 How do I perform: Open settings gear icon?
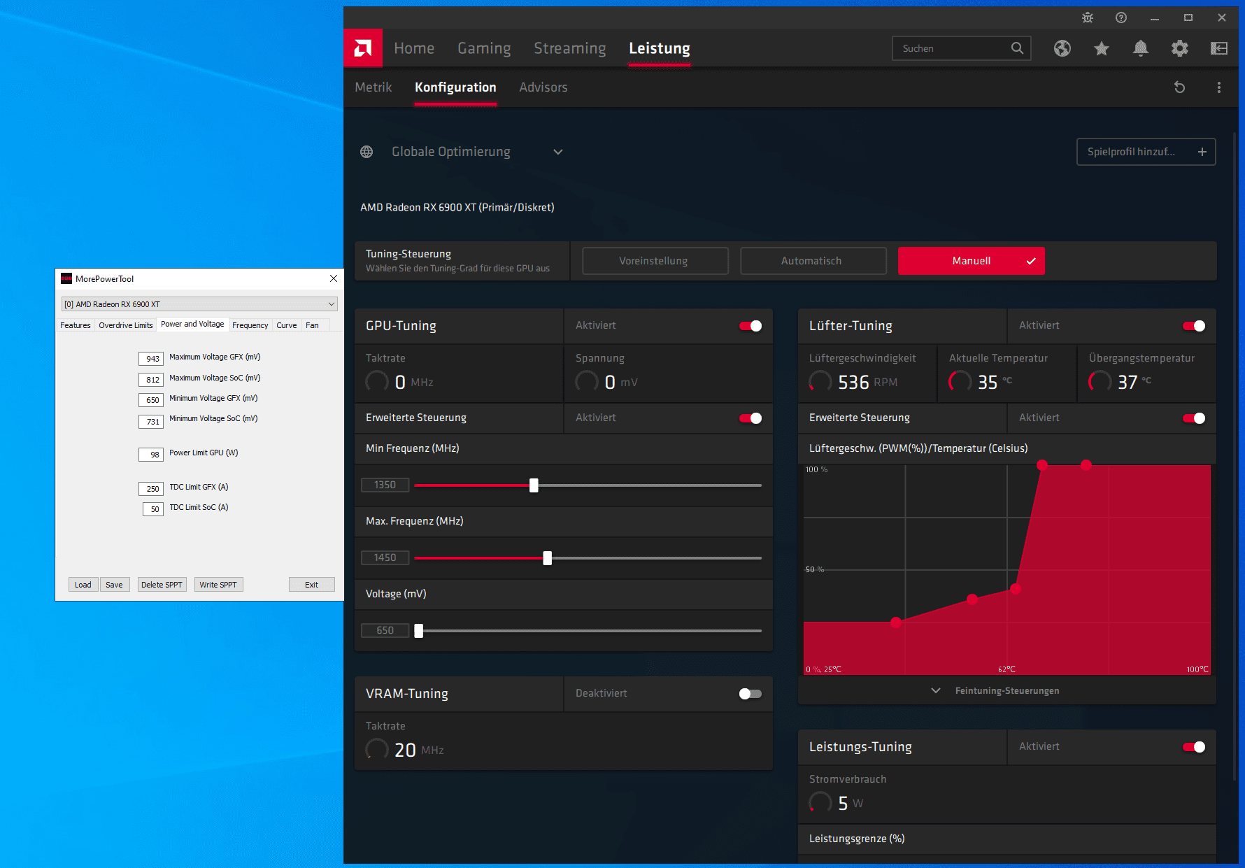(1180, 48)
